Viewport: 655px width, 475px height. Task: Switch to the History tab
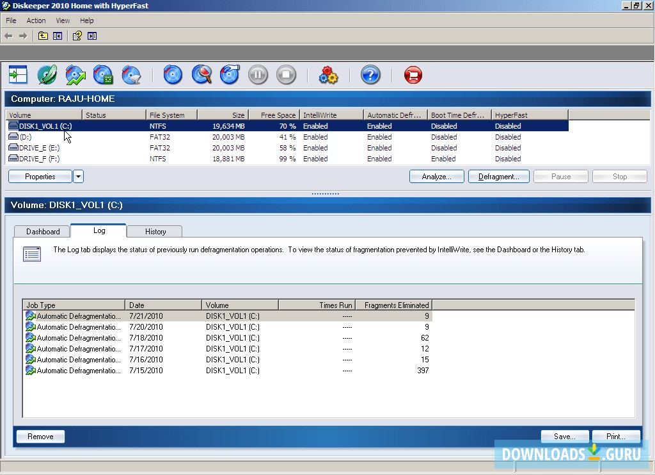[154, 231]
